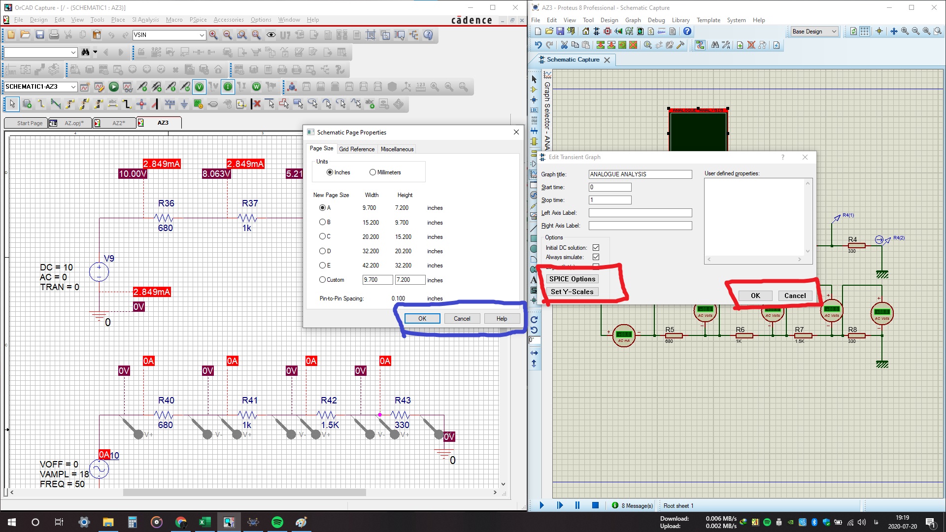This screenshot has height=532, width=946.
Task: Select the Millimeters units radio button
Action: (372, 172)
